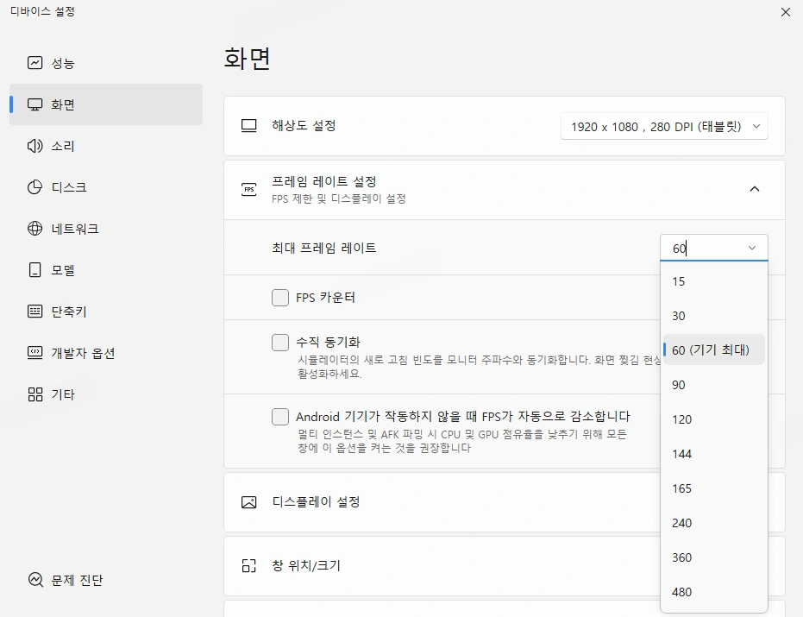Click the 소리 speaker icon
This screenshot has width=803, height=617.
[35, 146]
